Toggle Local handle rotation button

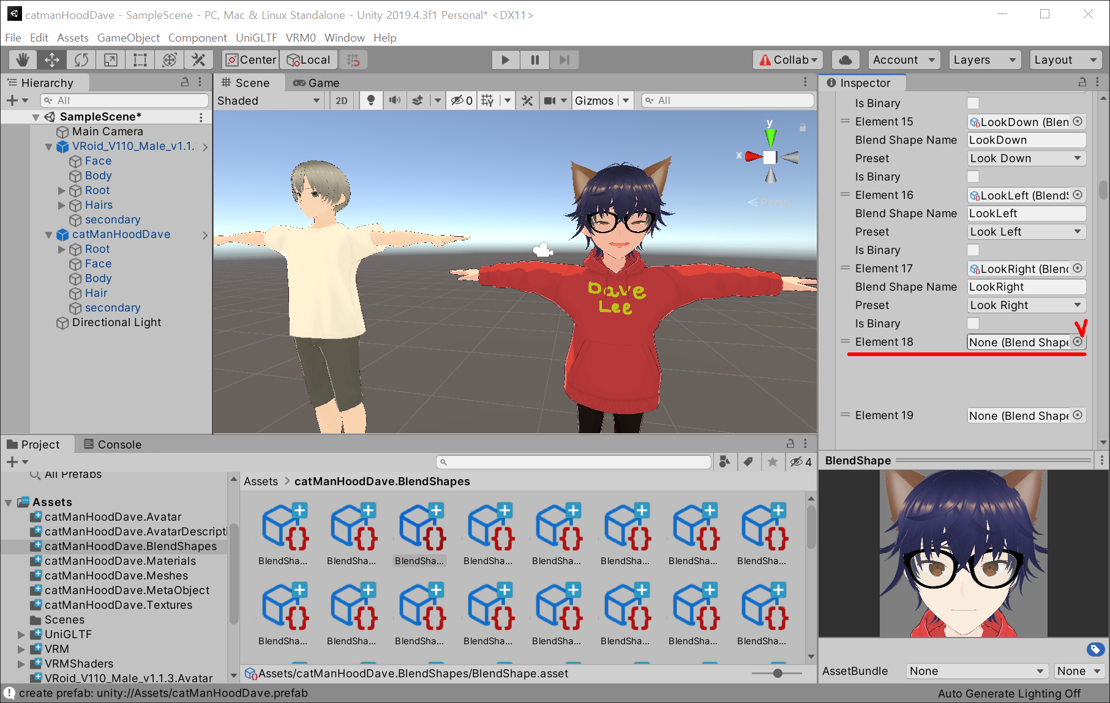(x=309, y=59)
